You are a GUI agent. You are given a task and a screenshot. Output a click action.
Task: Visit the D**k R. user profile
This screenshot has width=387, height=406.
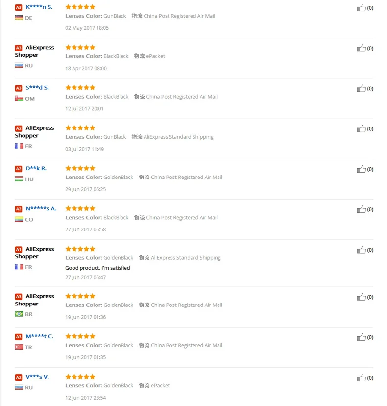coord(36,168)
